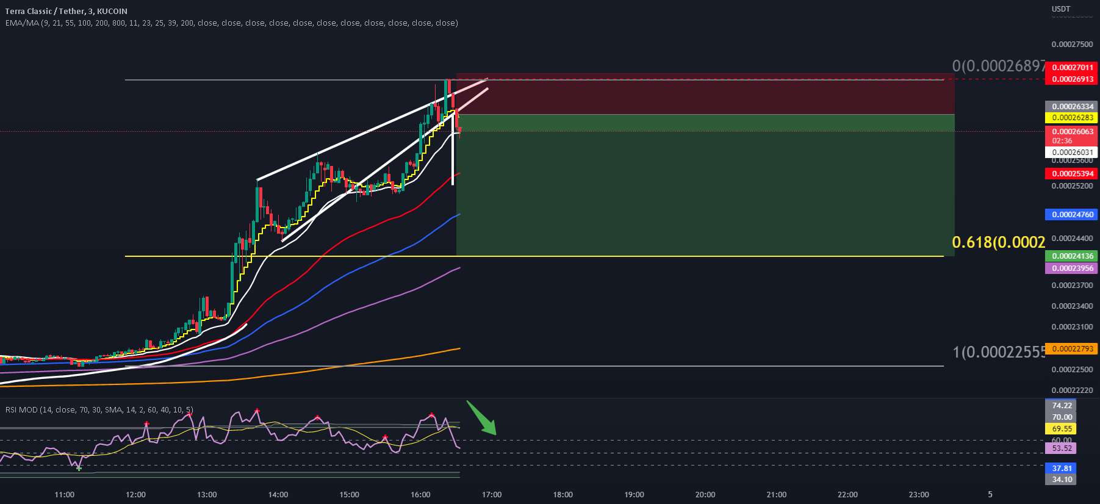The width and height of the screenshot is (1100, 504).
Task: Click the red 0.00027011 stop price label
Action: point(1072,67)
